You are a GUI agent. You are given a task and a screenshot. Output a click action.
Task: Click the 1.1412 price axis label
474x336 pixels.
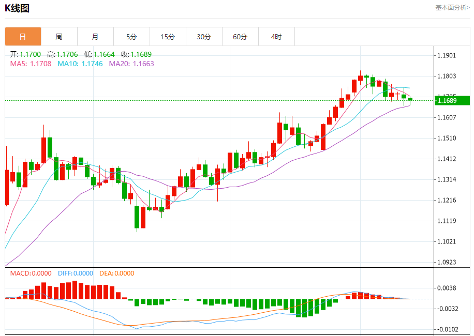coord(447,159)
